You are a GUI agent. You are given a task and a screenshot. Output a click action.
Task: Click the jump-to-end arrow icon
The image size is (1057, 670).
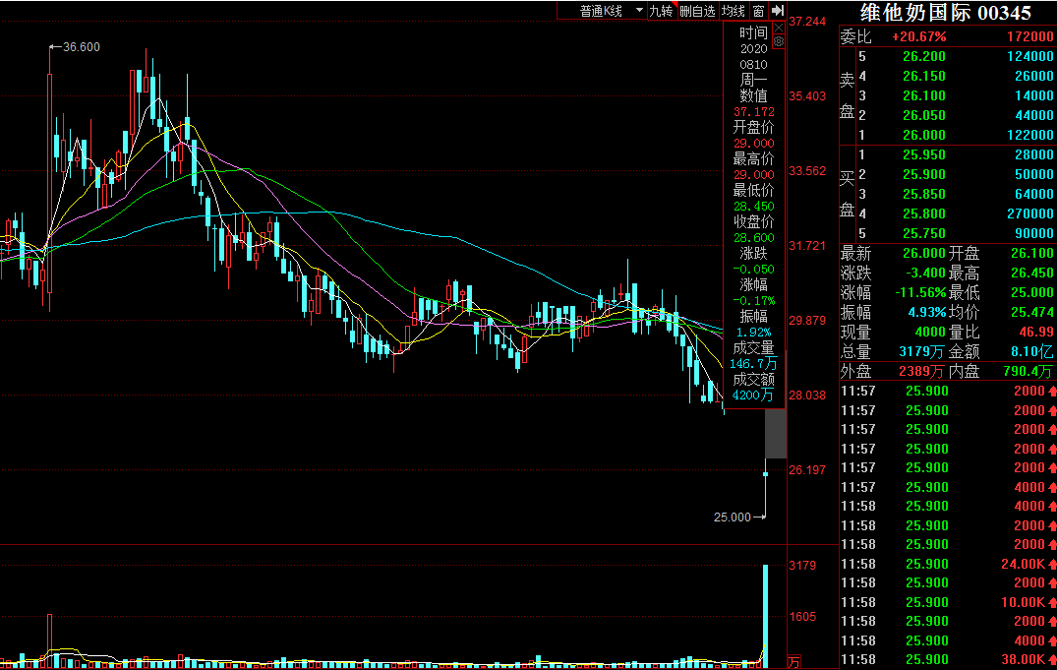click(777, 11)
